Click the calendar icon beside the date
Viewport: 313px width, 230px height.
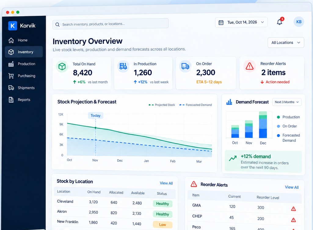click(221, 22)
